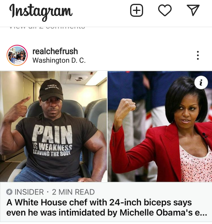Open the Washington D. C. location tag
This screenshot has height=224, width=212.
[59, 60]
